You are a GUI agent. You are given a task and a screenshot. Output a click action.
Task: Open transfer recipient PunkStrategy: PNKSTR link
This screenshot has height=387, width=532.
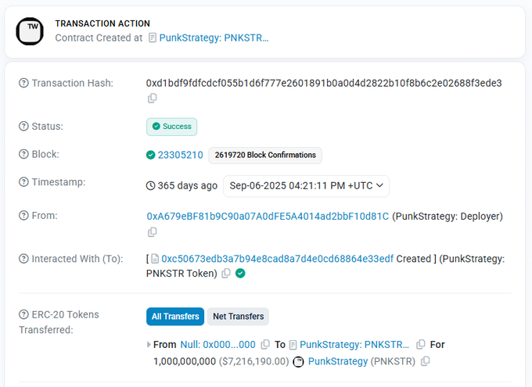click(354, 345)
